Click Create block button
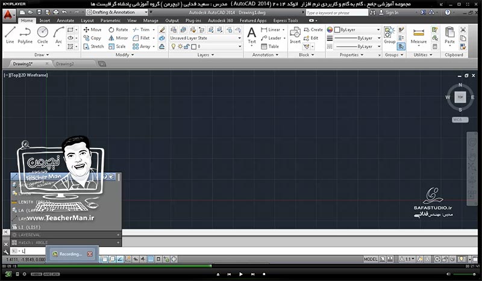482x281 pixels. click(x=313, y=29)
